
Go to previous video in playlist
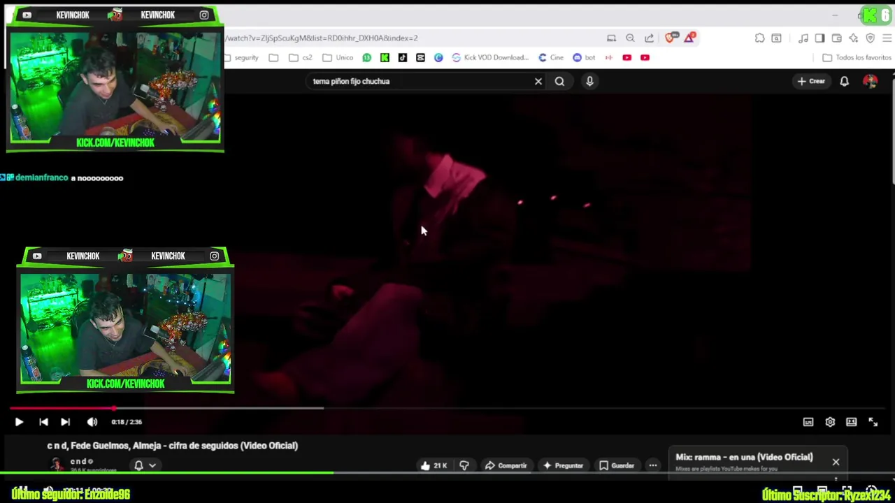click(x=43, y=422)
